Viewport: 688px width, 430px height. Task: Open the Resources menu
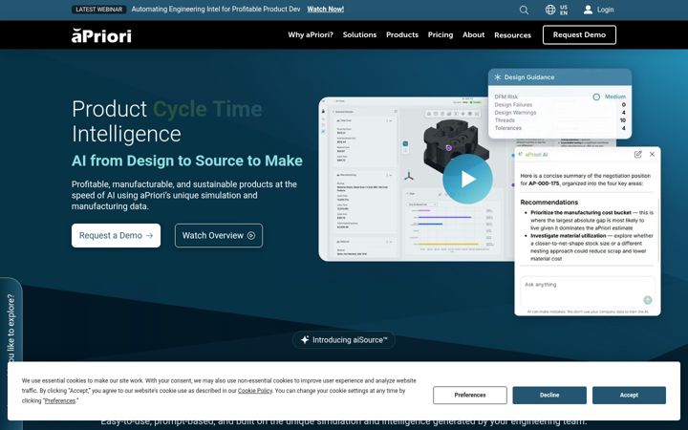click(x=512, y=35)
